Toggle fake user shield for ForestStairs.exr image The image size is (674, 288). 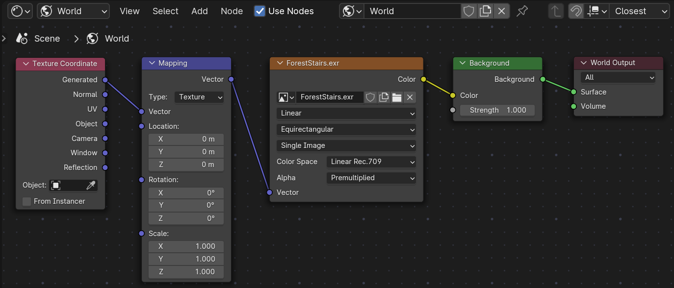click(370, 97)
